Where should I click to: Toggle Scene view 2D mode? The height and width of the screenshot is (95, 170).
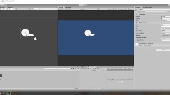(2, 9)
